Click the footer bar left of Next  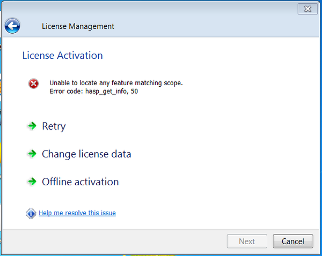(x=107, y=241)
